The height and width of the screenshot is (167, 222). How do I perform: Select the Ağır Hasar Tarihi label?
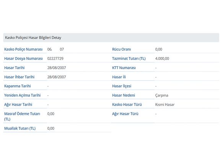coord(18,104)
